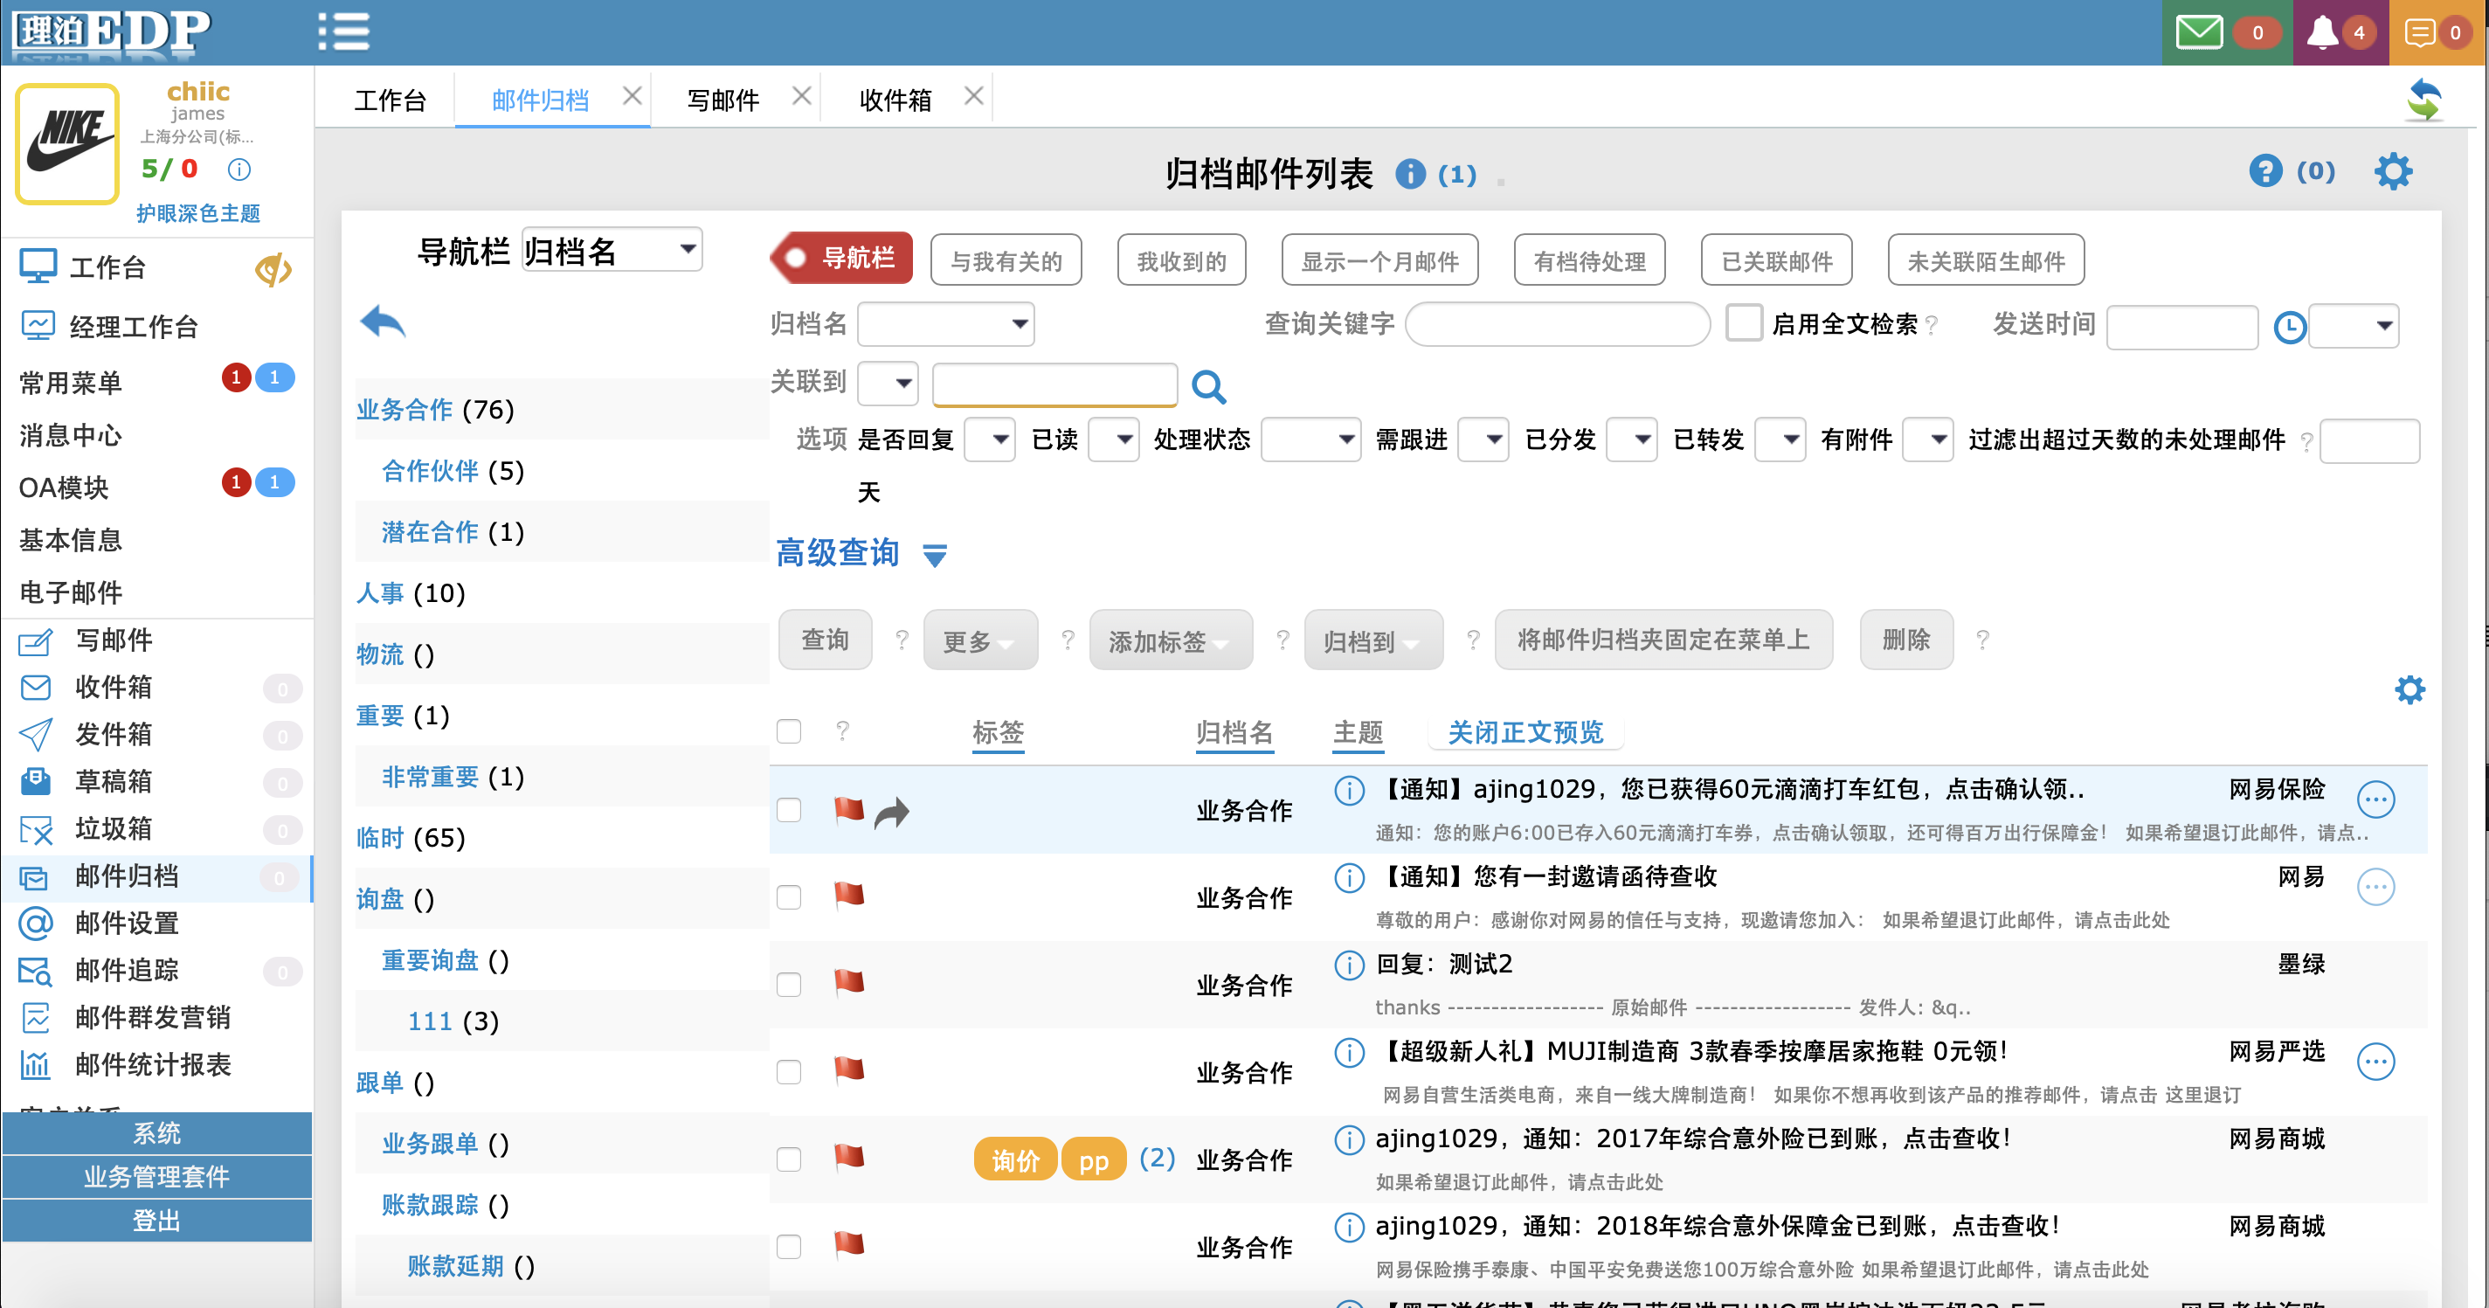Open the mail envelope notification icon
Screen dimensions: 2489x1308
2198,31
